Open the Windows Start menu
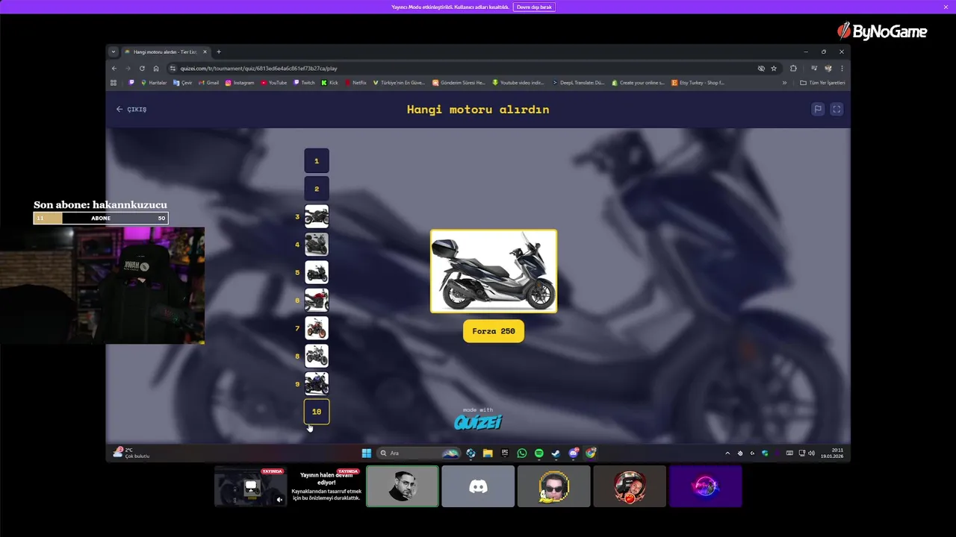This screenshot has width=956, height=537. [x=367, y=453]
